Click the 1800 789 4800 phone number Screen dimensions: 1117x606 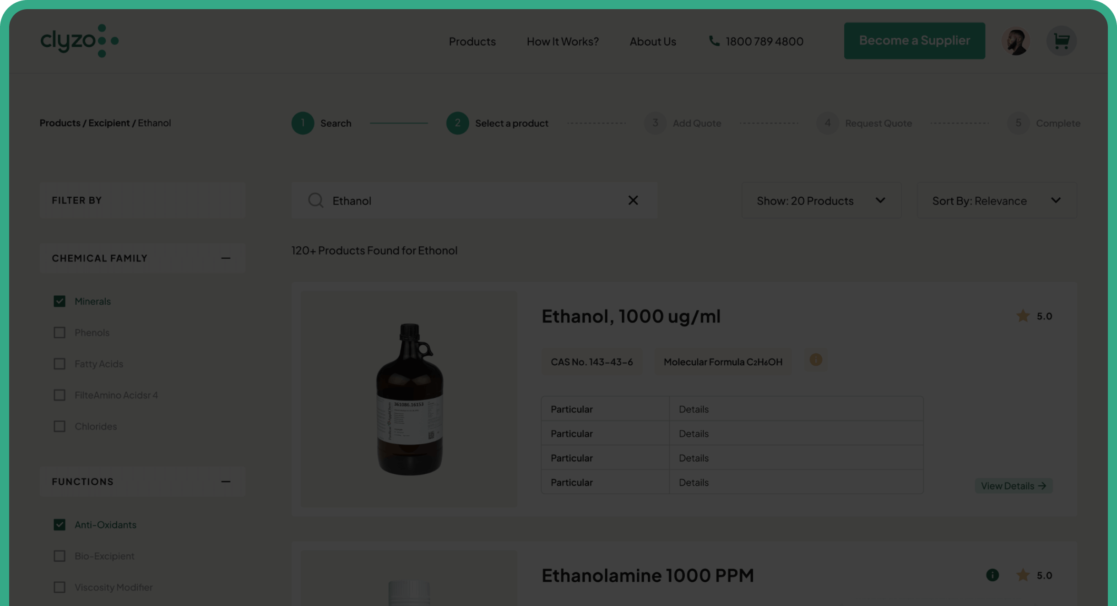[765, 41]
